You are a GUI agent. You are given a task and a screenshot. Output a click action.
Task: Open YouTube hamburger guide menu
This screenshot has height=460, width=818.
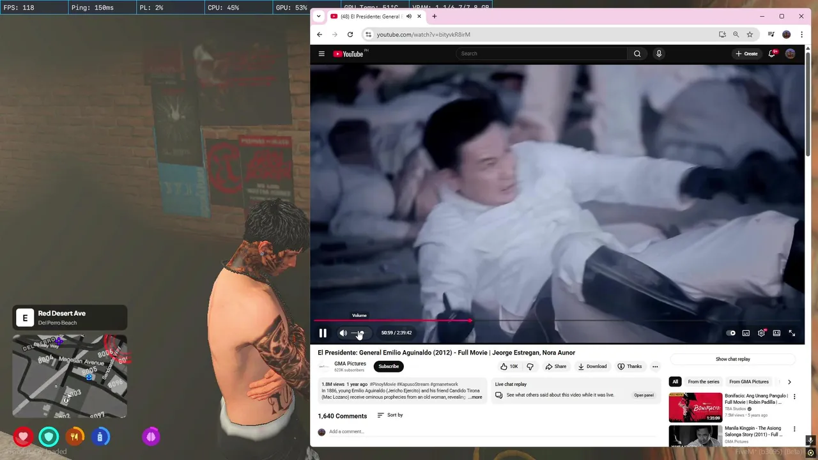321,54
